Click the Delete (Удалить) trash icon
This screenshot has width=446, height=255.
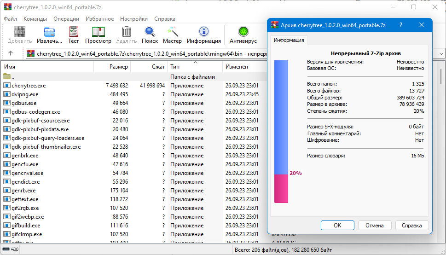click(126, 32)
